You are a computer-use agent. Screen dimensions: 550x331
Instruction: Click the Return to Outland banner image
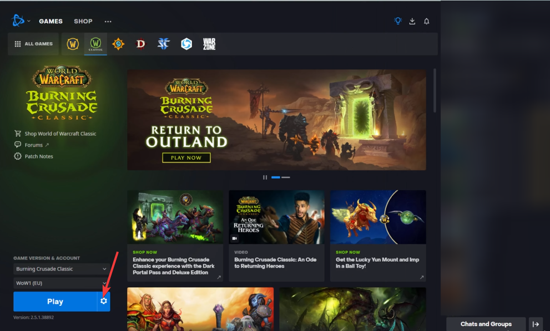276,120
